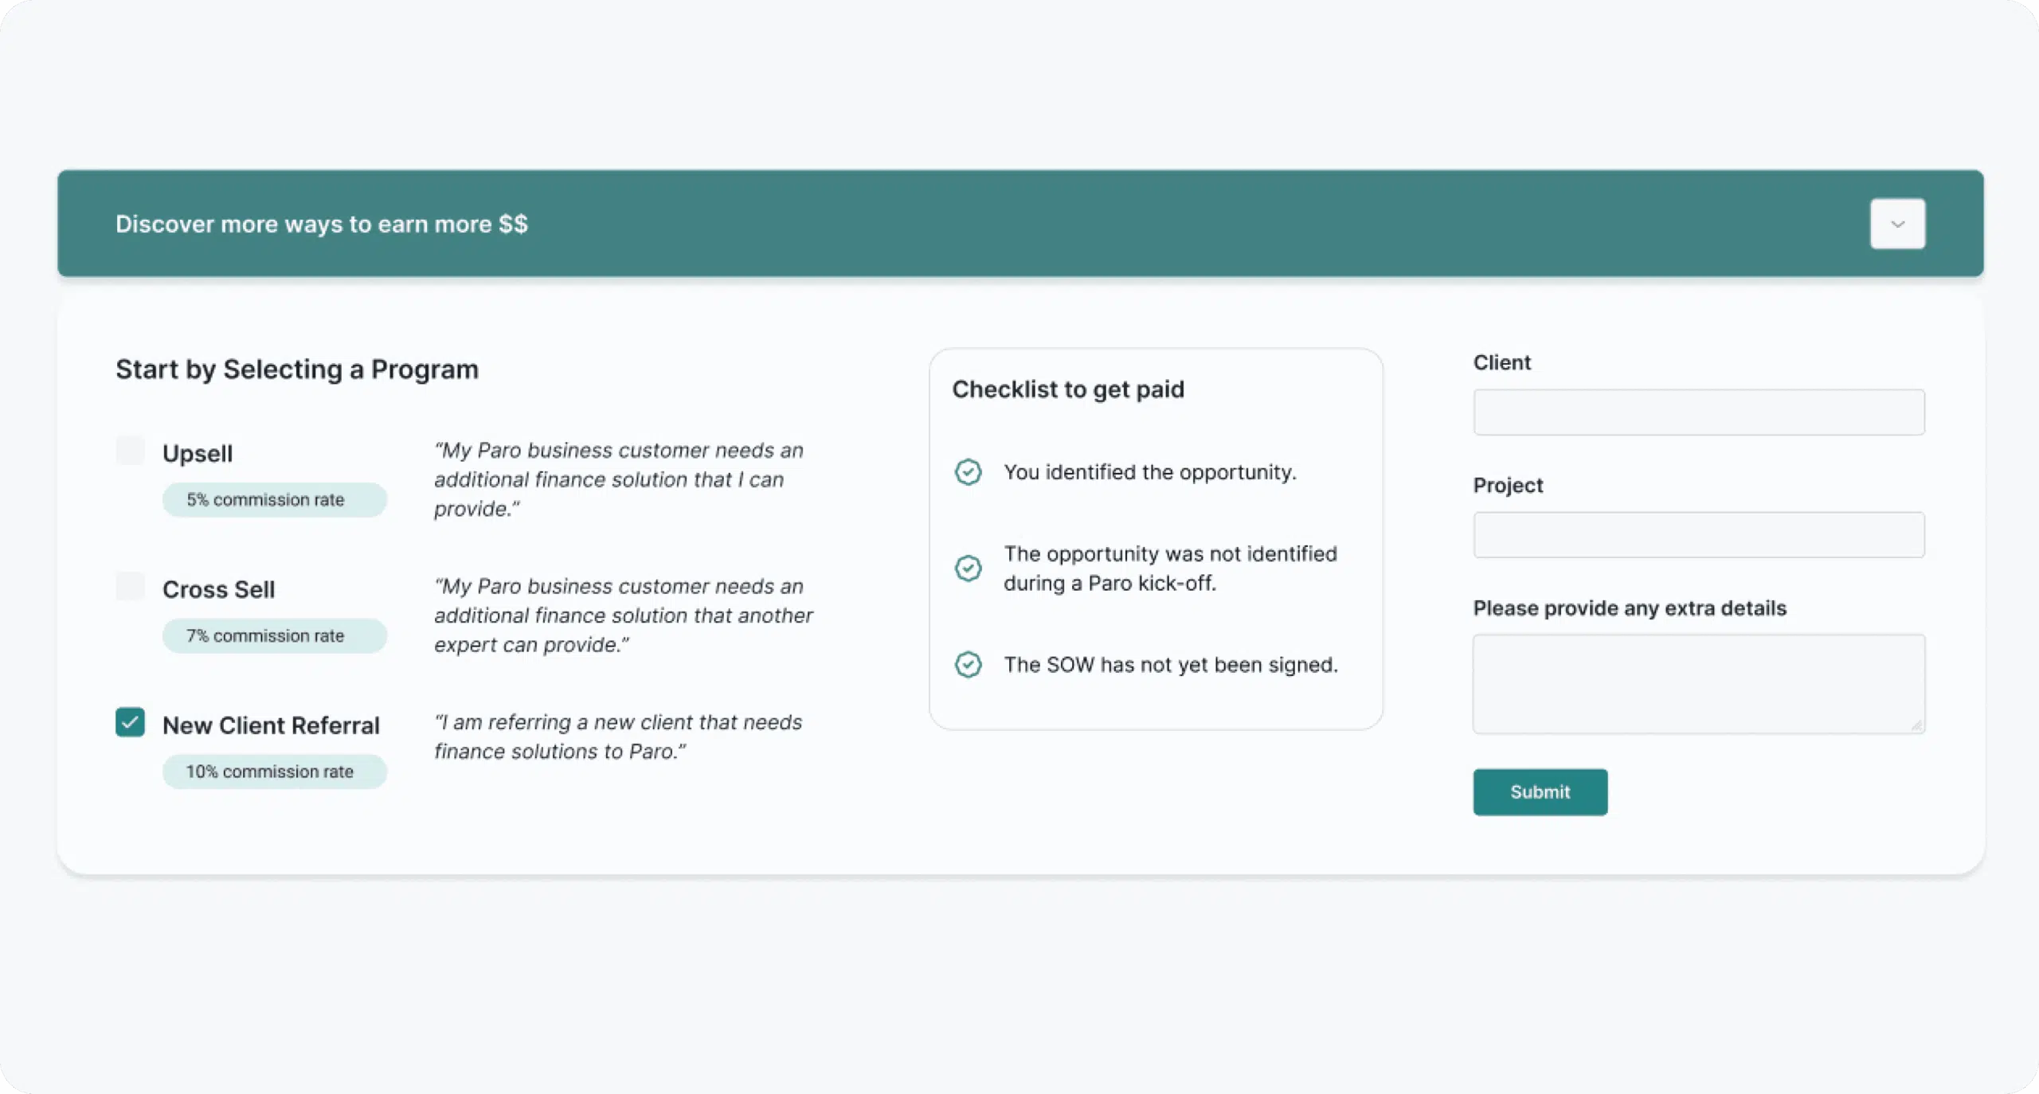Click the Discover more ways banner title
This screenshot has height=1094, width=2039.
[x=321, y=224]
